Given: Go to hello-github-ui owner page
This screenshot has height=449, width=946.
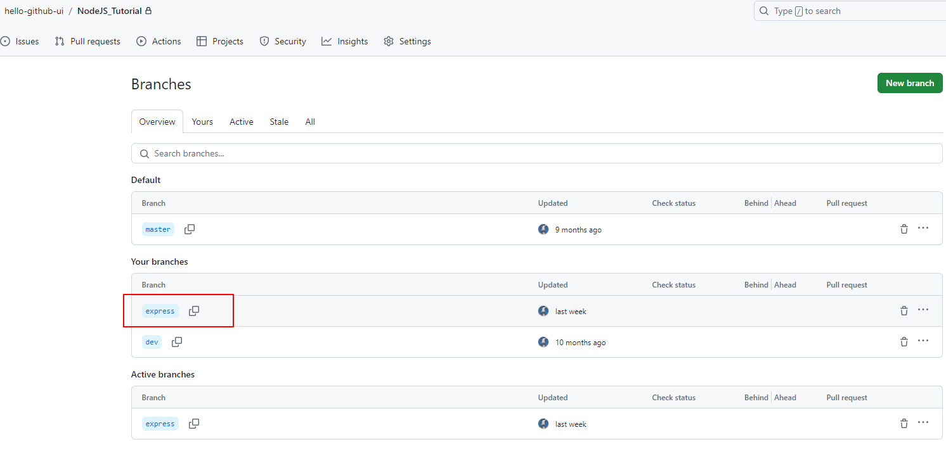Looking at the screenshot, I should coord(34,11).
